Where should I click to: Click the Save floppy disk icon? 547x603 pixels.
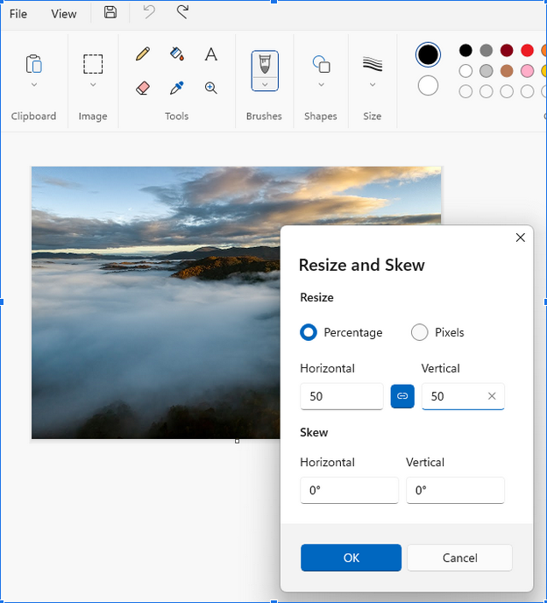110,12
